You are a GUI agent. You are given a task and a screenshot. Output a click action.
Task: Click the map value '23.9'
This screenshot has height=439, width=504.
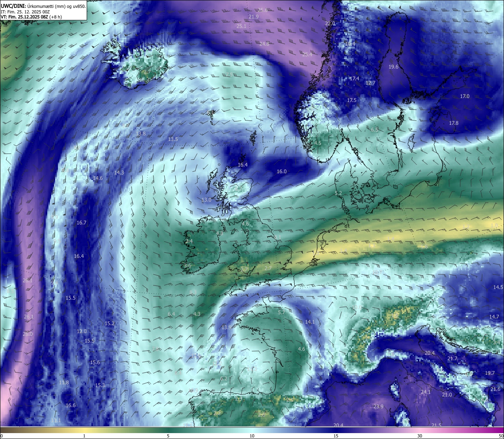coord(378,406)
